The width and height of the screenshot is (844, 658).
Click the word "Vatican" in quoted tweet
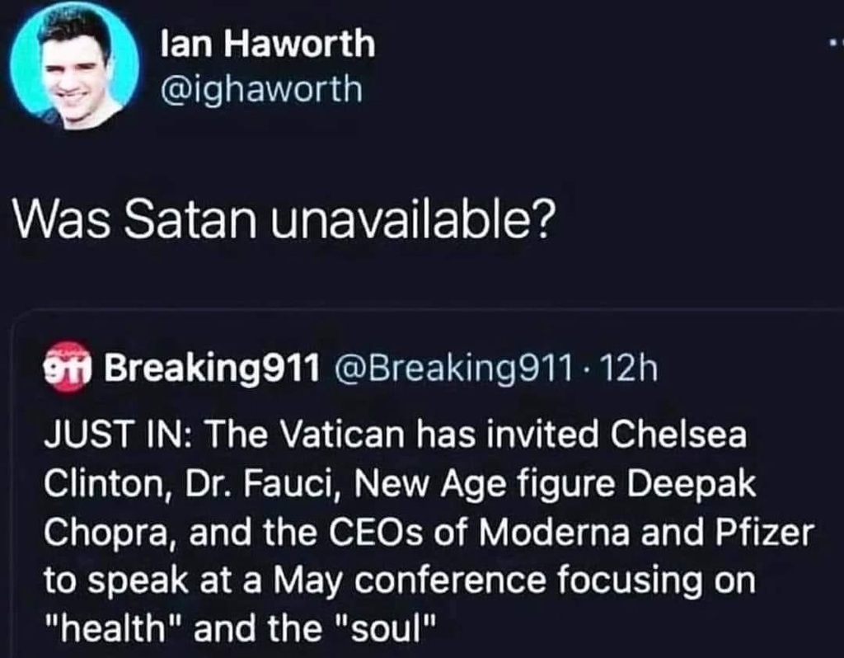335,435
